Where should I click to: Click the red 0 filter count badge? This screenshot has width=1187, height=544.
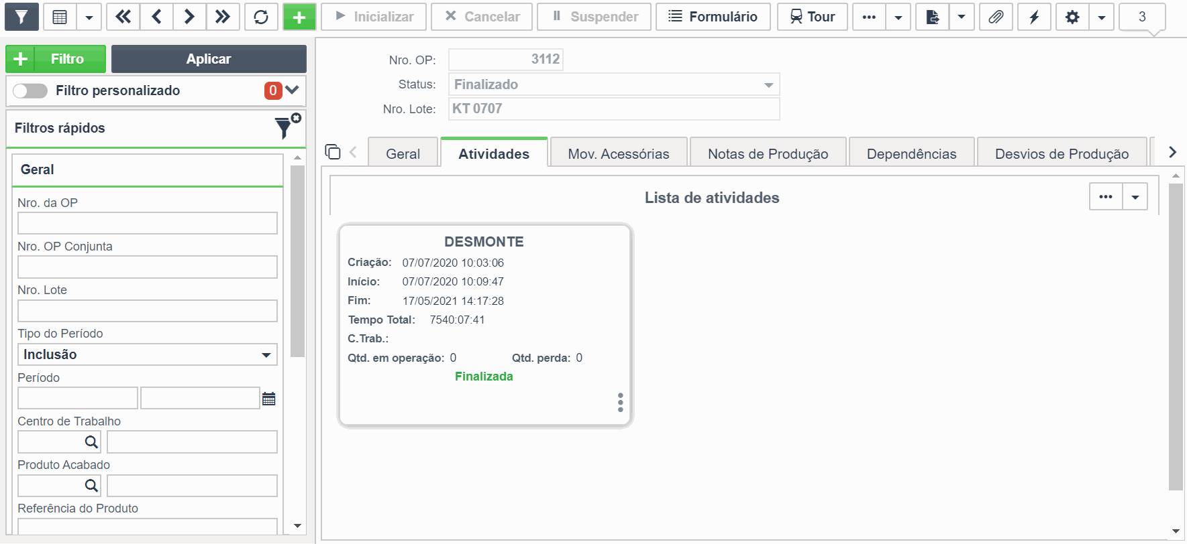click(273, 90)
